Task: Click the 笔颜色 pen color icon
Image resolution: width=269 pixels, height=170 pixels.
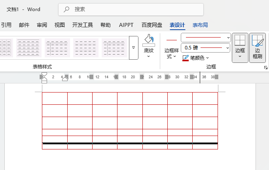Action: click(x=186, y=58)
